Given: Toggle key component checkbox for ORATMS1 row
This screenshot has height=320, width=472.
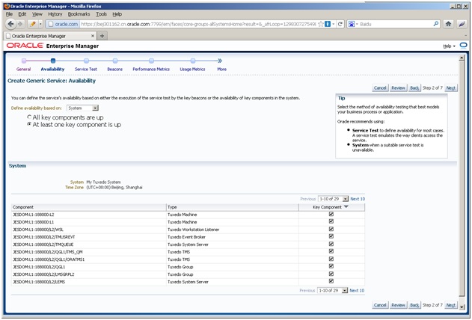Looking at the screenshot, I should pos(331,259).
